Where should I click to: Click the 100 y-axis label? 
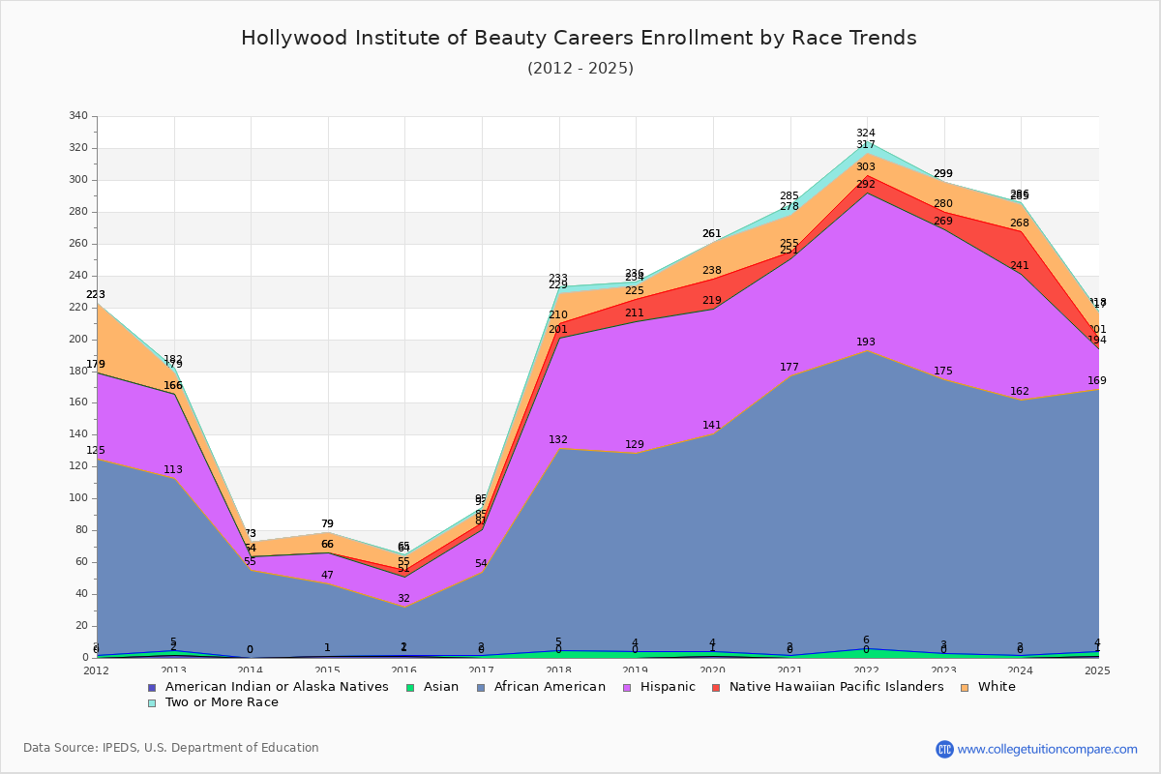click(78, 498)
